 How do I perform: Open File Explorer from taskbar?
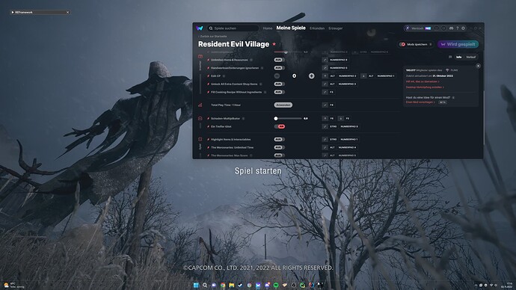tap(232, 285)
